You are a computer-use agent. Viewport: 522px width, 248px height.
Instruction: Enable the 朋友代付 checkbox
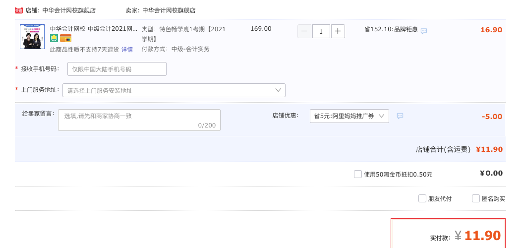click(x=422, y=198)
